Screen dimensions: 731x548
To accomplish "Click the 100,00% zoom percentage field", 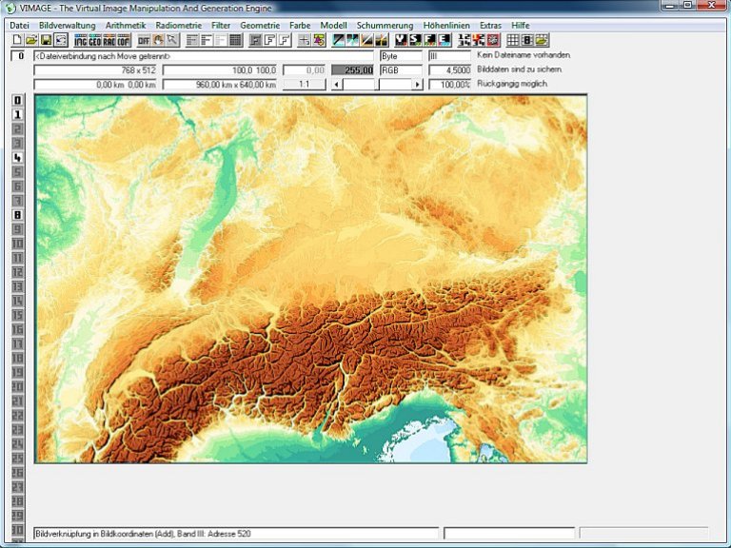I will coord(449,85).
